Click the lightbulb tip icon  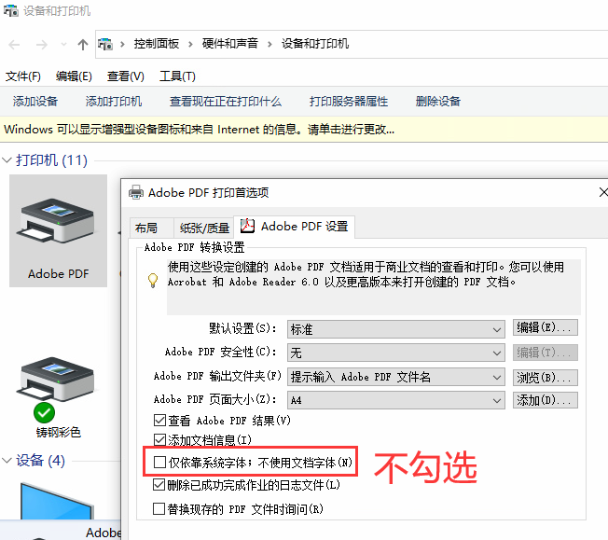click(153, 280)
